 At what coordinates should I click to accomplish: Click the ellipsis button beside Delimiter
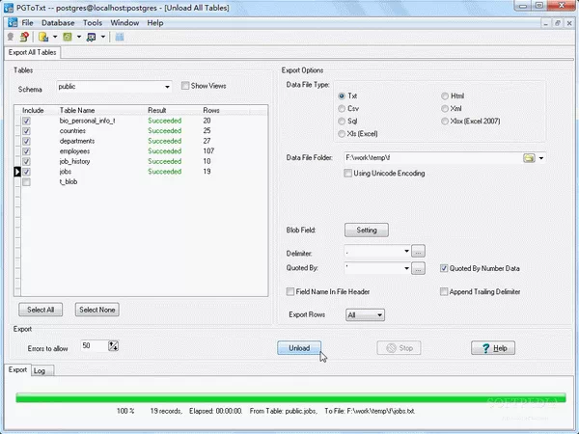(x=418, y=252)
